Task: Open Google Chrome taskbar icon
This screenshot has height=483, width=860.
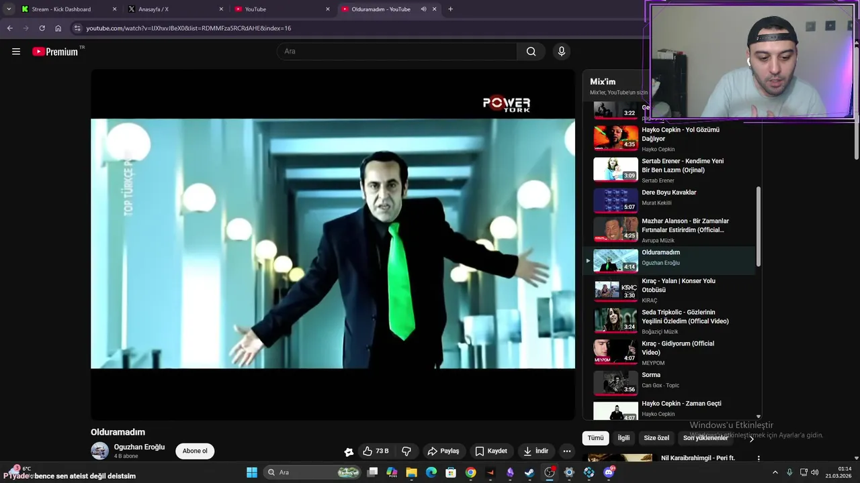Action: (470, 472)
